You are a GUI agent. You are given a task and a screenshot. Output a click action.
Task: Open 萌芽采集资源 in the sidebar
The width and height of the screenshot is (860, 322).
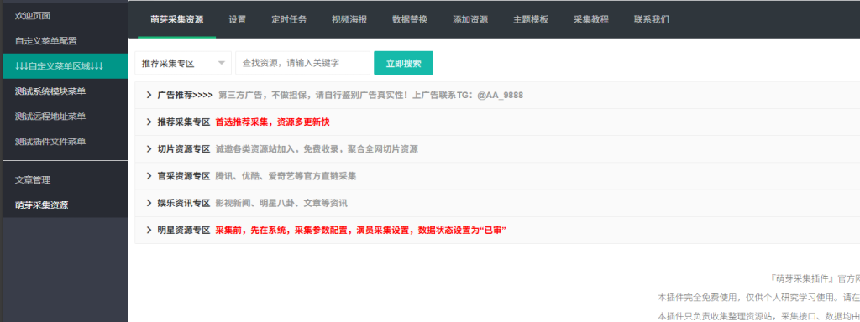click(x=65, y=205)
